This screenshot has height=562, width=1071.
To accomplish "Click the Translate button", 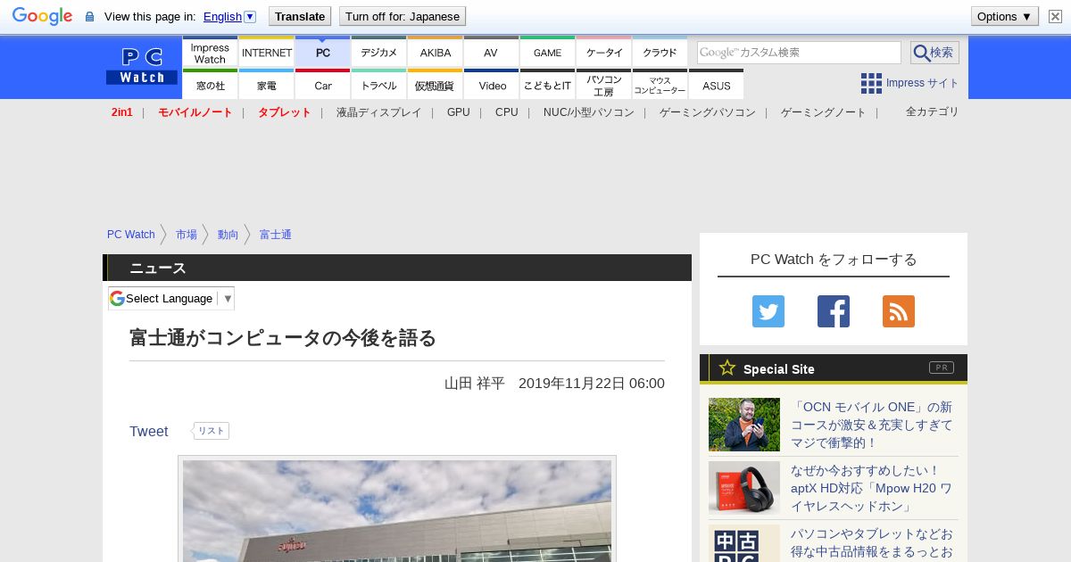I will tap(300, 16).
